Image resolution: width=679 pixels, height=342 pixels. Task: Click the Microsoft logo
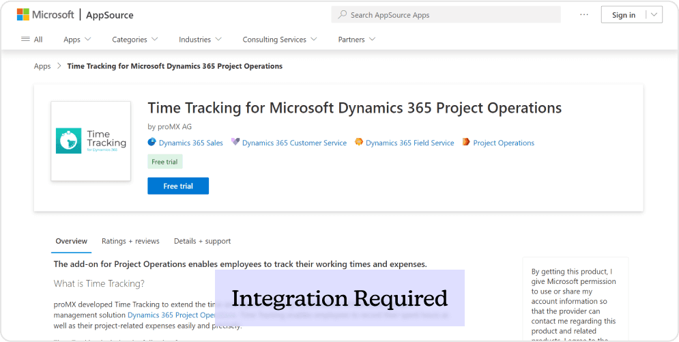point(46,15)
